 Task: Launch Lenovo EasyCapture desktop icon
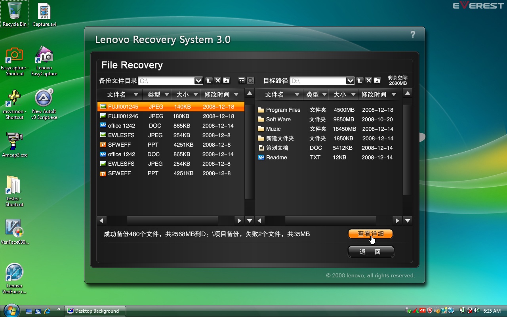(44, 61)
